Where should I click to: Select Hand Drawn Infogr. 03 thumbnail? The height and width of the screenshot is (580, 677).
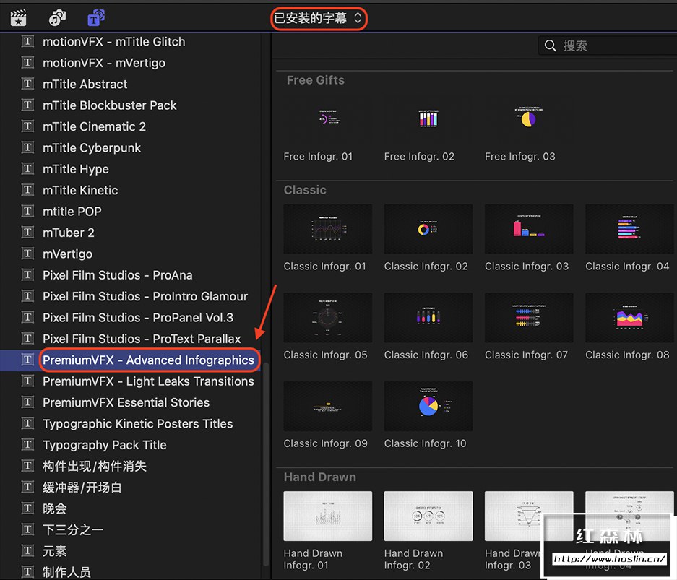tap(529, 516)
